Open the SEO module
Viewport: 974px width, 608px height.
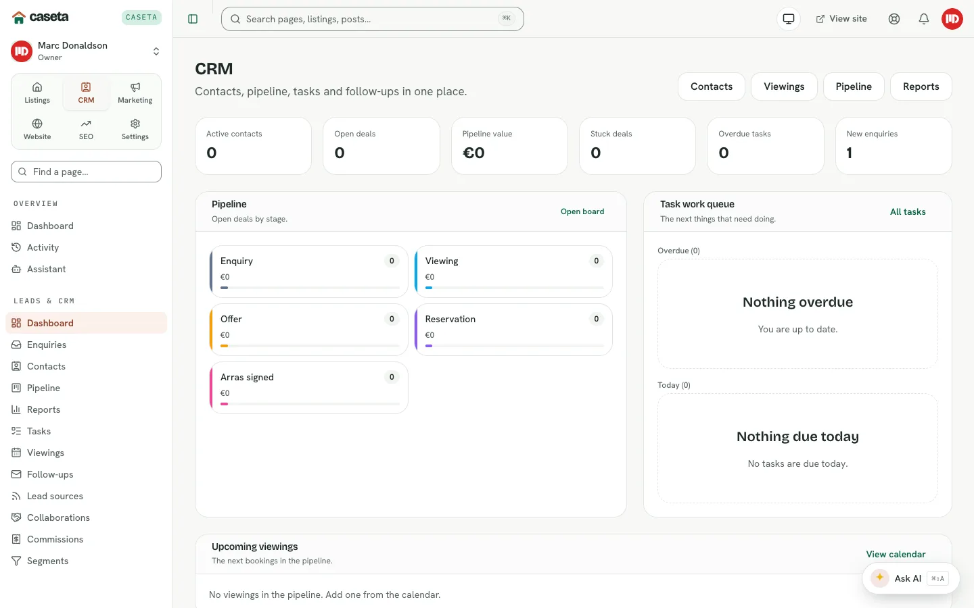pos(86,130)
